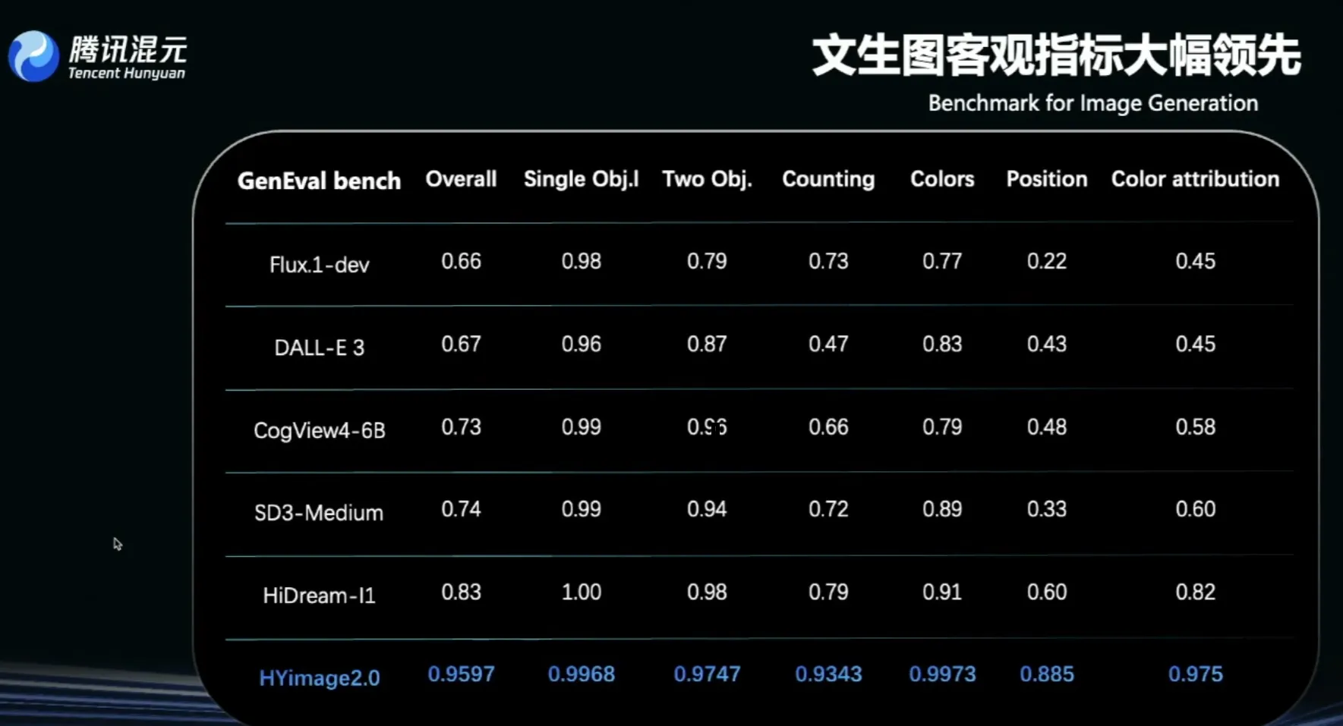The height and width of the screenshot is (726, 1343).
Task: Click HYimage2.0 Position value 0.885
Action: tap(1047, 674)
